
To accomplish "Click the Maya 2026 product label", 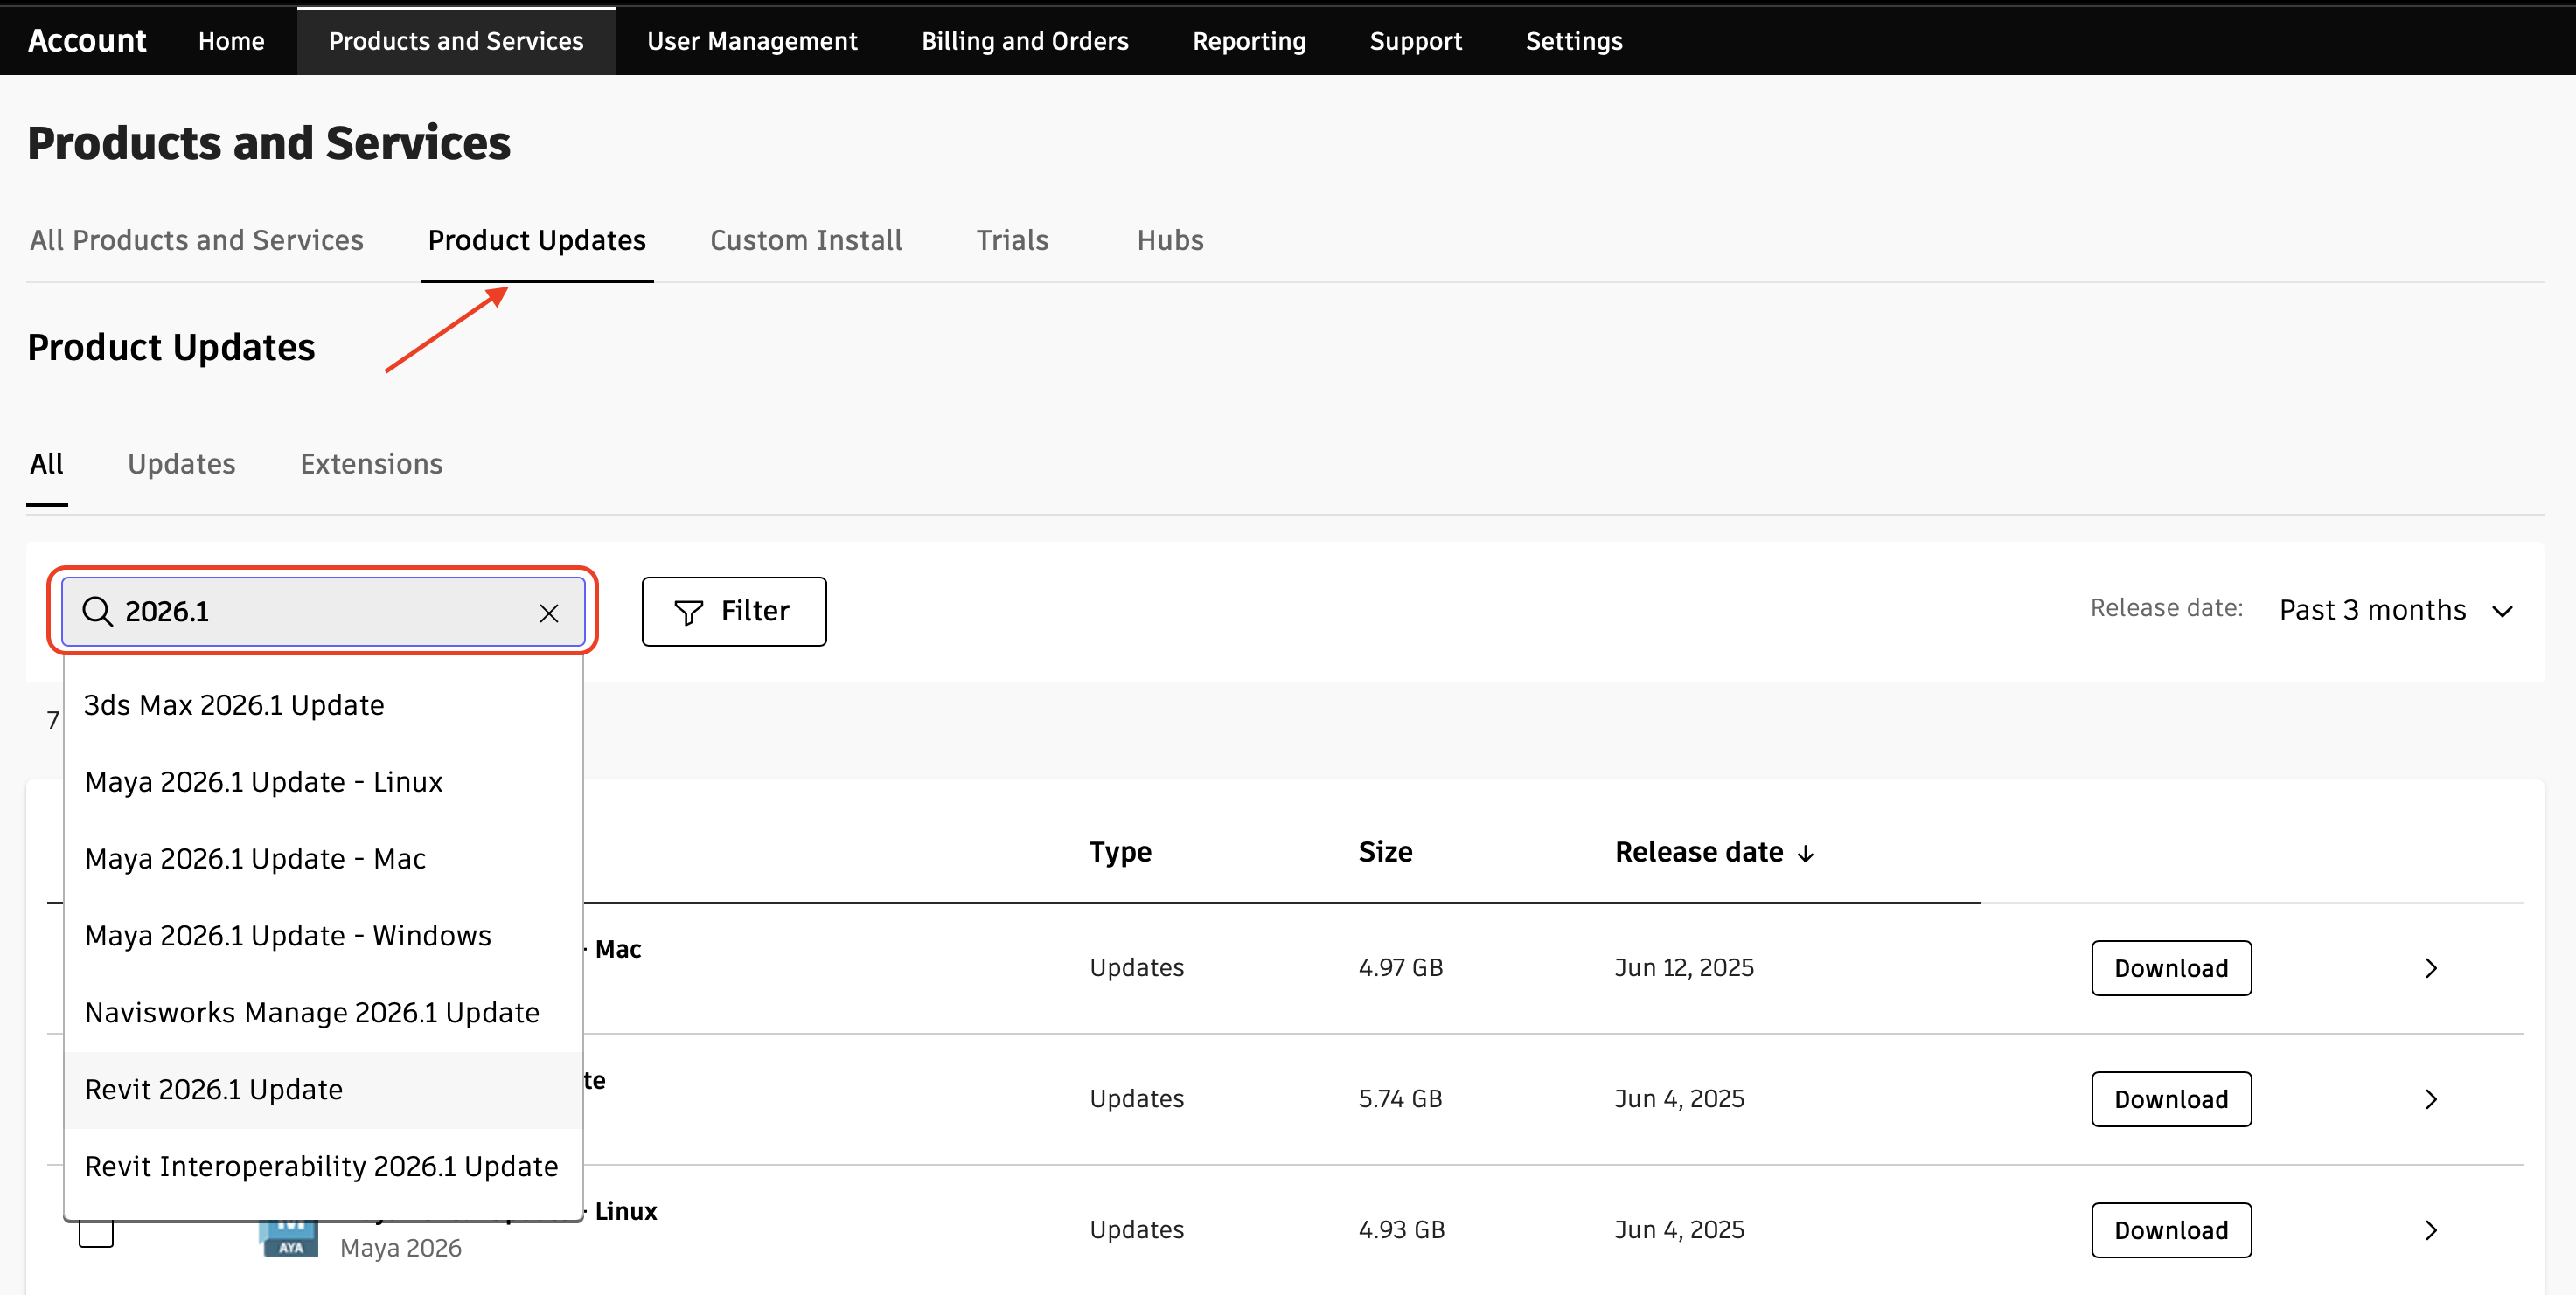I will pos(400,1247).
